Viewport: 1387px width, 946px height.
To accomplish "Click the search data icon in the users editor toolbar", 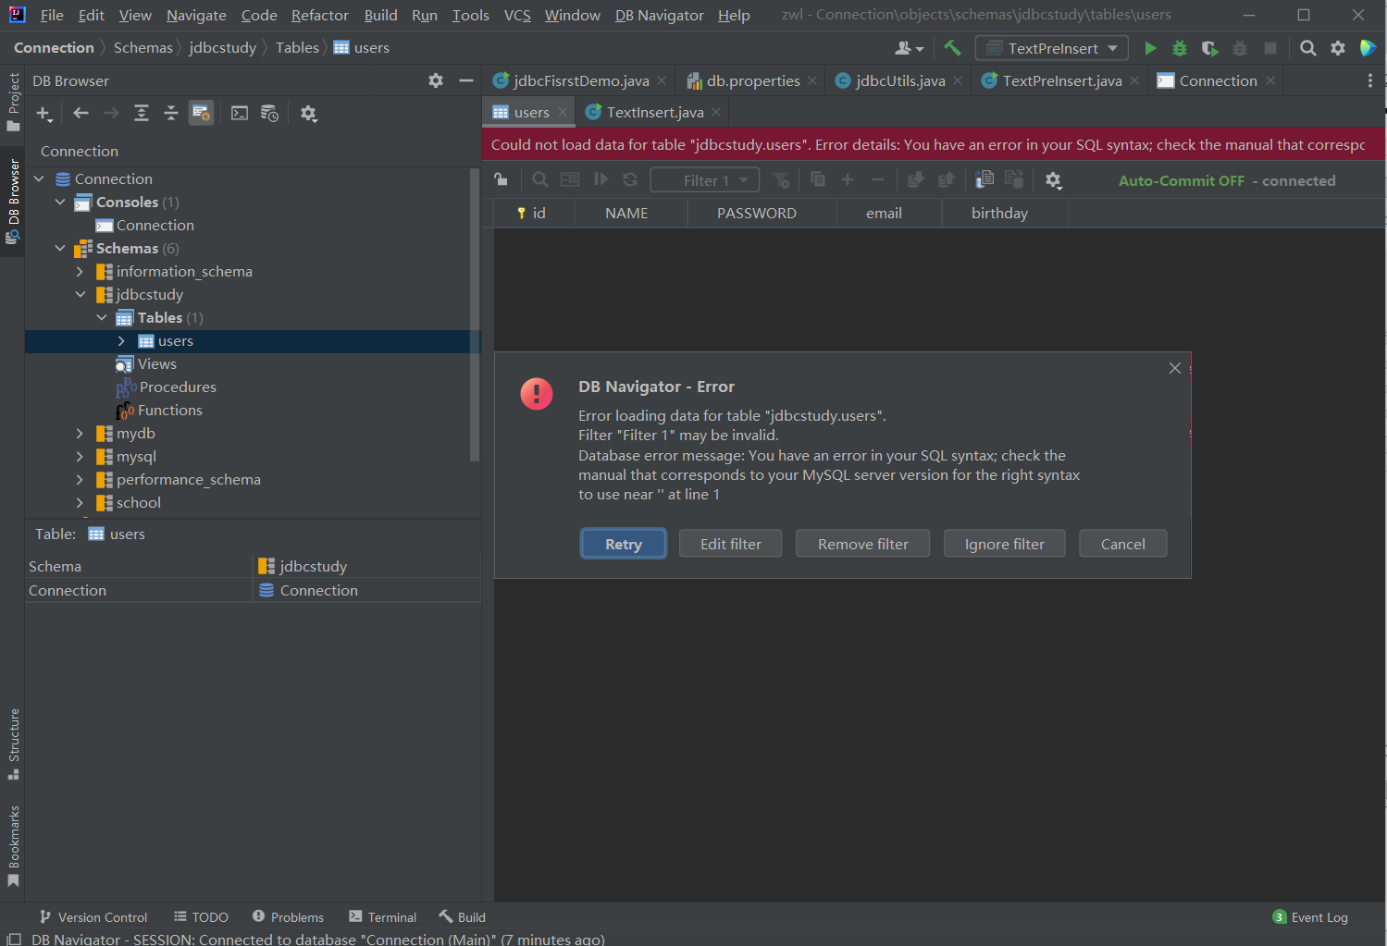I will coord(540,179).
